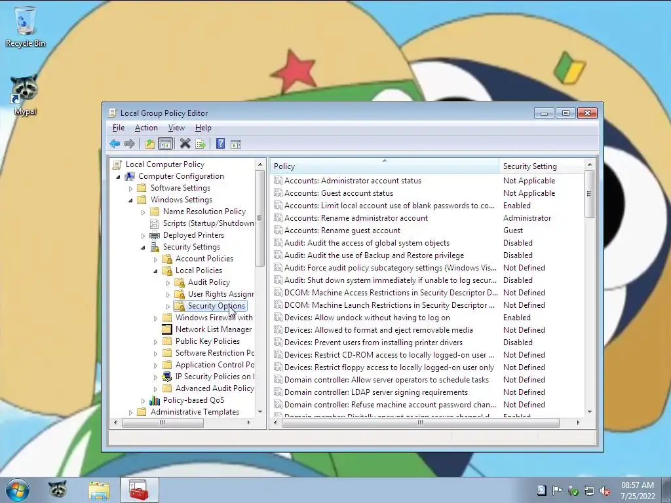Click the Export List toolbar icon
This screenshot has width=671, height=503.
point(201,143)
